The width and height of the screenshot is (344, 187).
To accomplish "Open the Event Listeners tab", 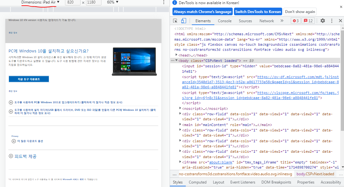I will click(x=243, y=182).
